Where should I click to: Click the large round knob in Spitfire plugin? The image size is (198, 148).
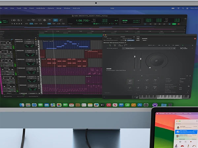click(x=156, y=61)
